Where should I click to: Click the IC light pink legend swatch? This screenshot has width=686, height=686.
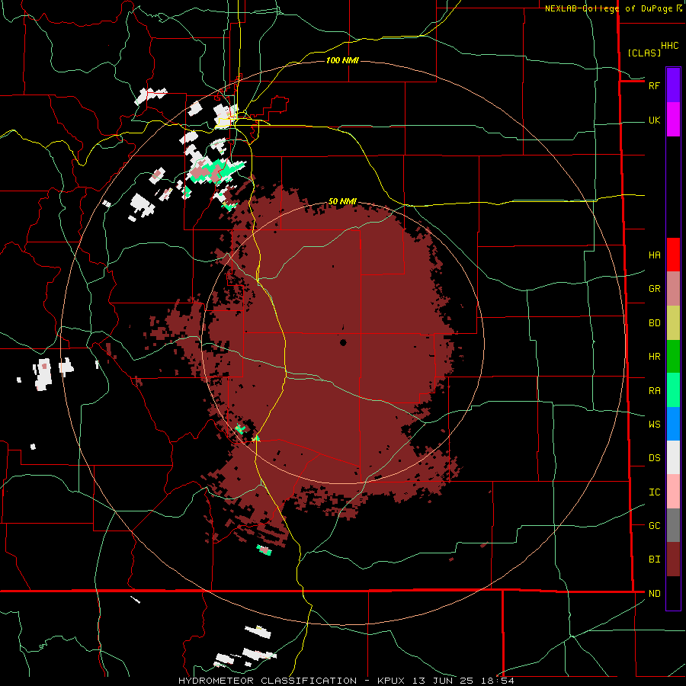(x=673, y=492)
